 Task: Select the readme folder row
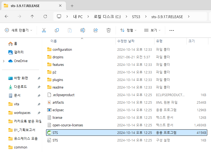point(126,87)
